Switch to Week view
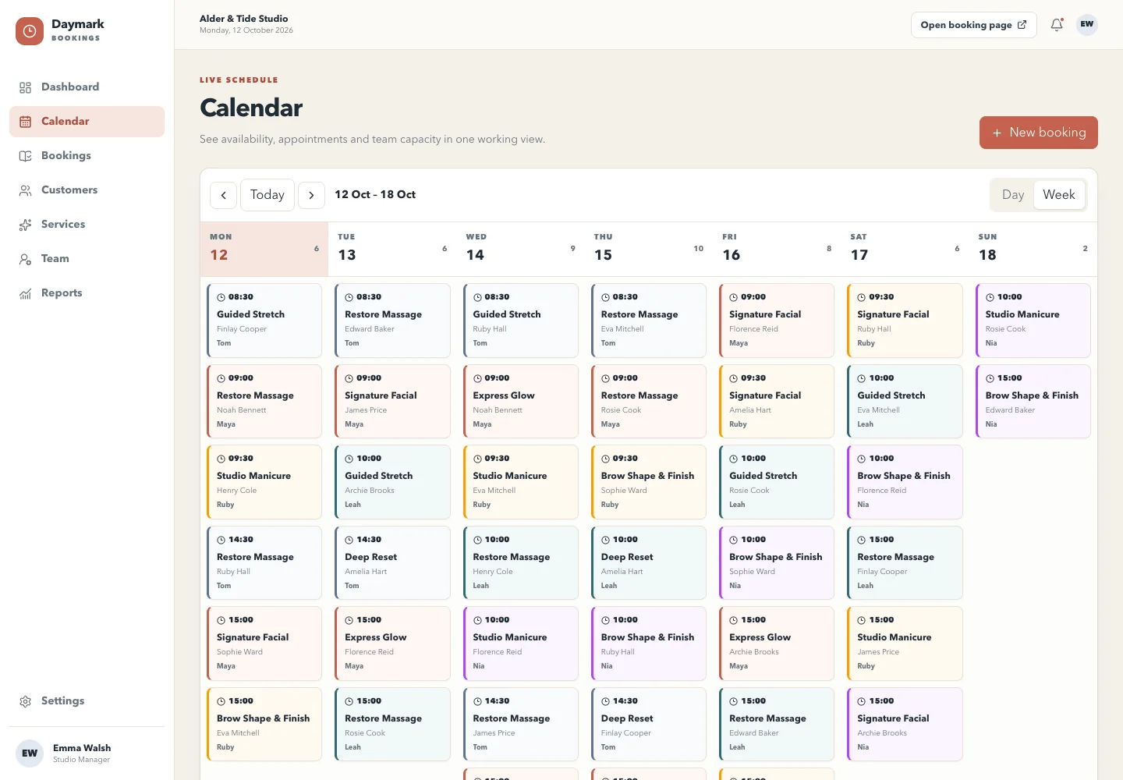The height and width of the screenshot is (780, 1123). pyautogui.click(x=1059, y=195)
